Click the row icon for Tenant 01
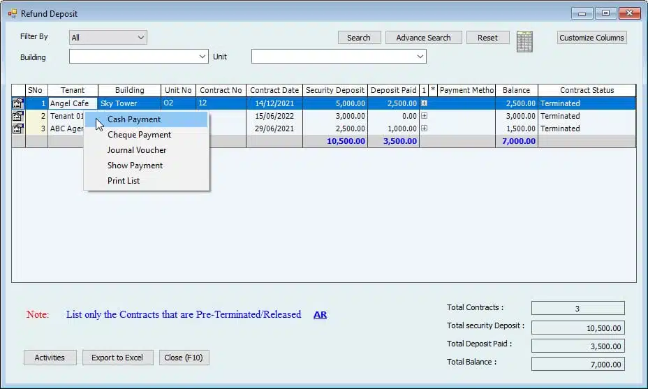 tap(18, 116)
